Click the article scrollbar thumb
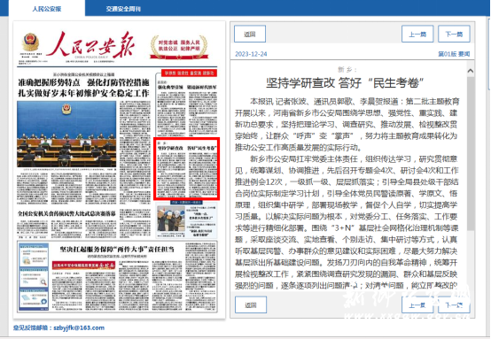 point(470,153)
